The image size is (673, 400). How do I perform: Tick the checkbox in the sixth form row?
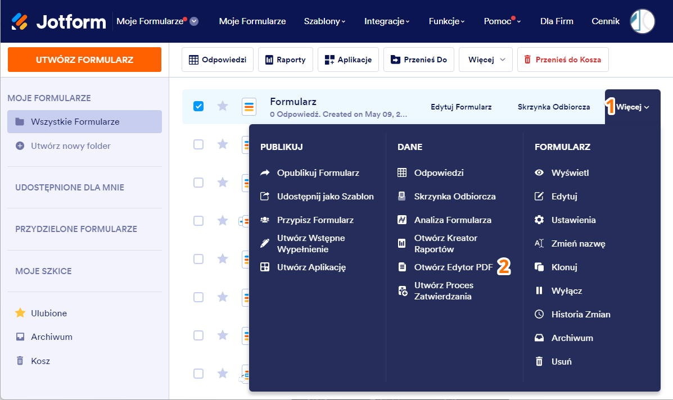(198, 297)
